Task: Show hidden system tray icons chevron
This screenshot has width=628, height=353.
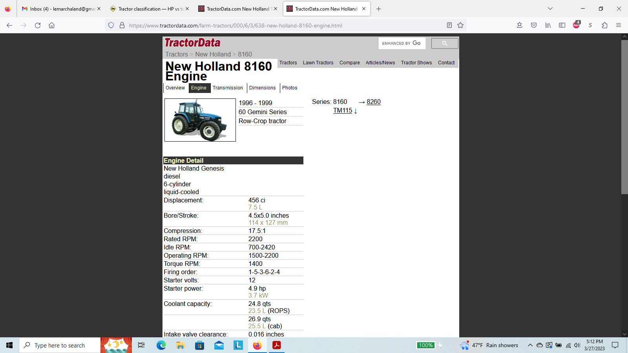Action: [530, 345]
